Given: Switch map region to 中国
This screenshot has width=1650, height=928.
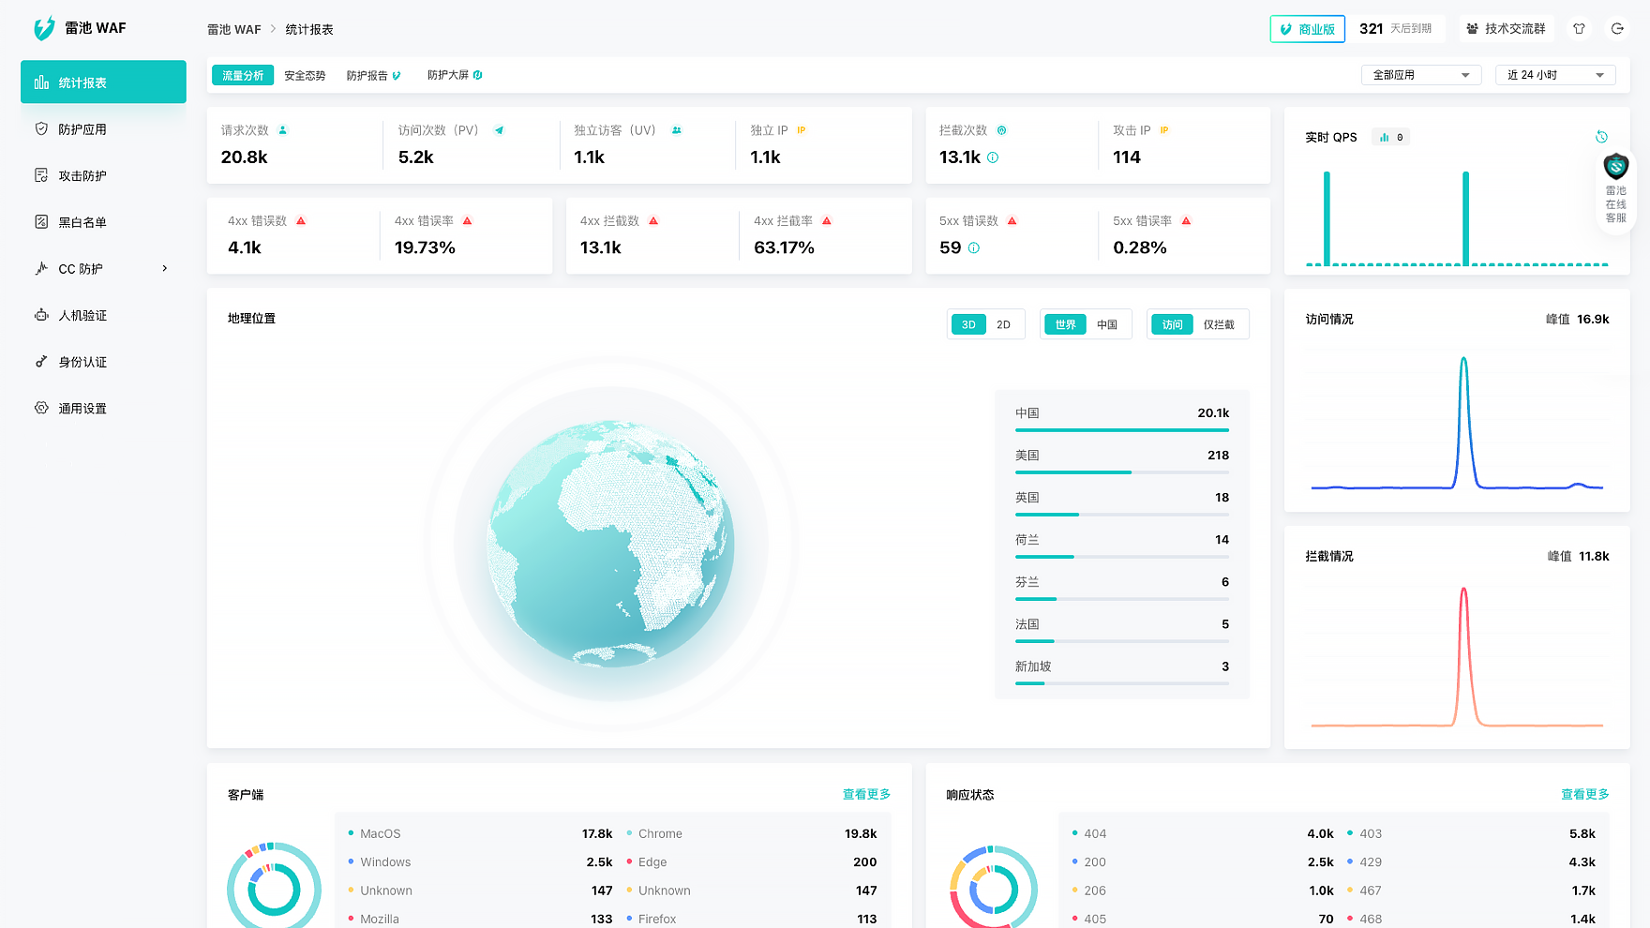Looking at the screenshot, I should pos(1107,324).
